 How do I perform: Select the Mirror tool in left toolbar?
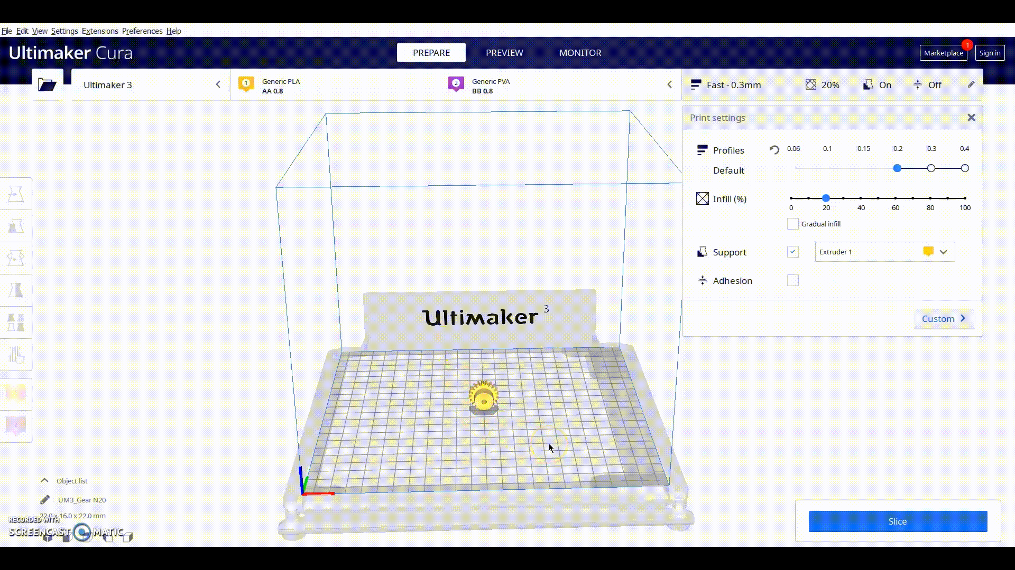coord(16,290)
